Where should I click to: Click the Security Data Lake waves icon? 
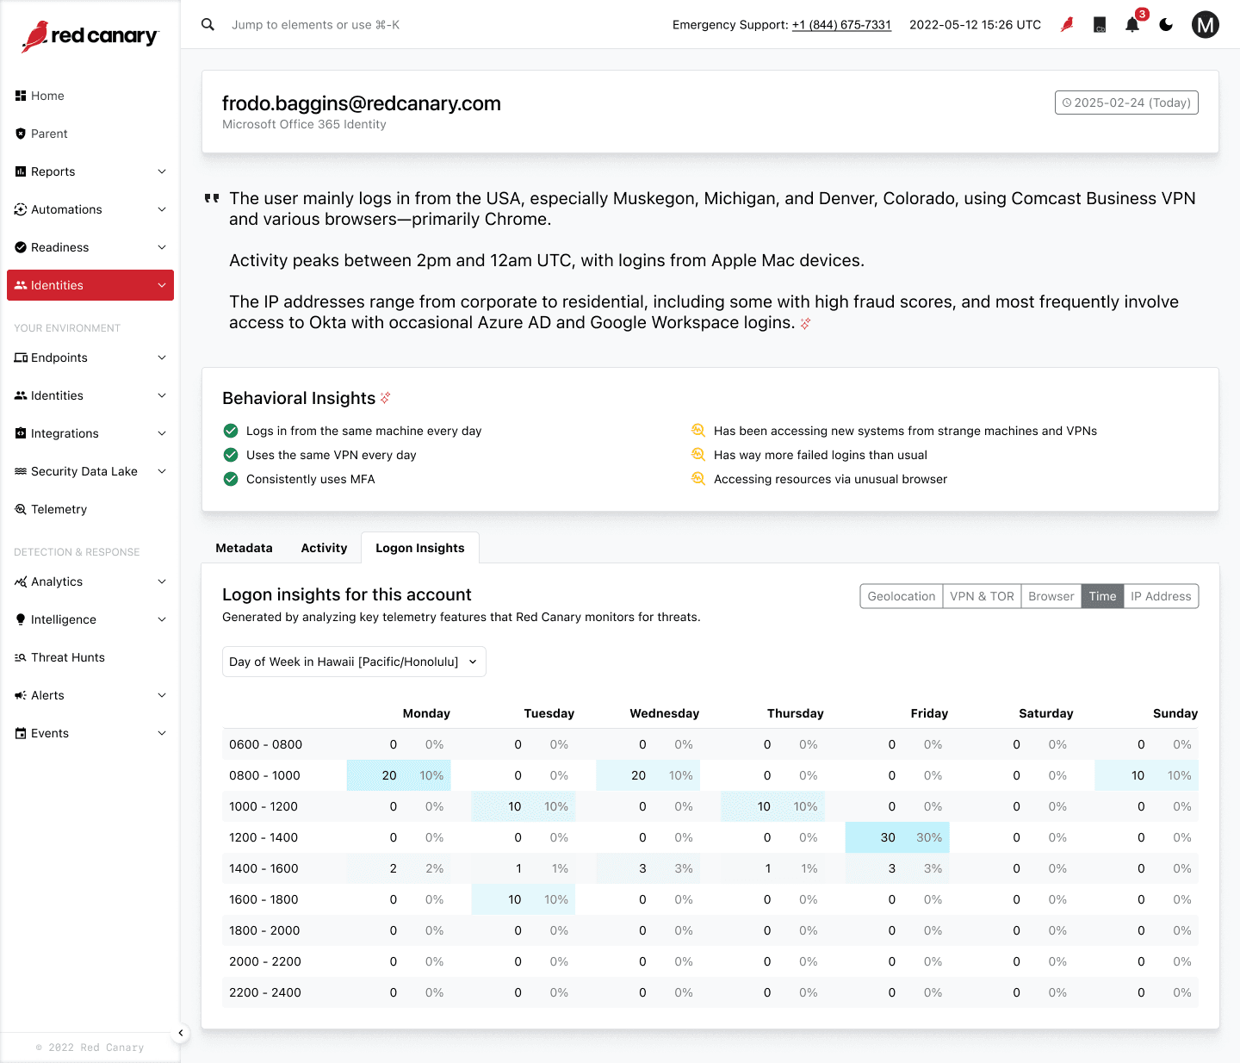(21, 471)
